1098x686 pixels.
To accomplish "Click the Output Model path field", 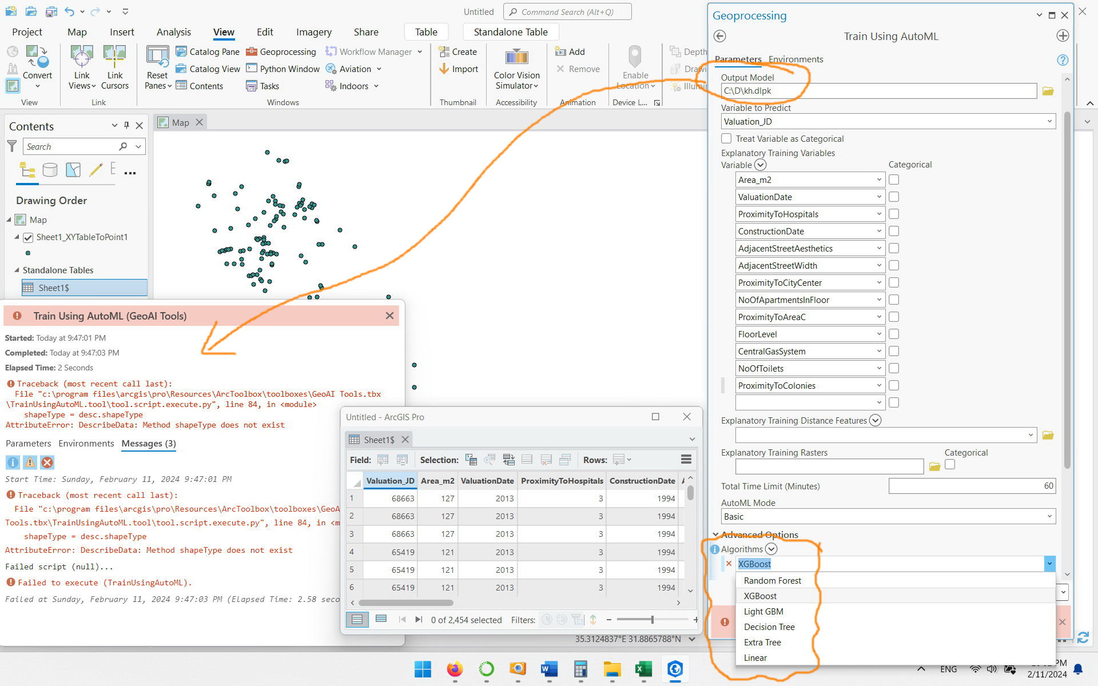I will 878,90.
